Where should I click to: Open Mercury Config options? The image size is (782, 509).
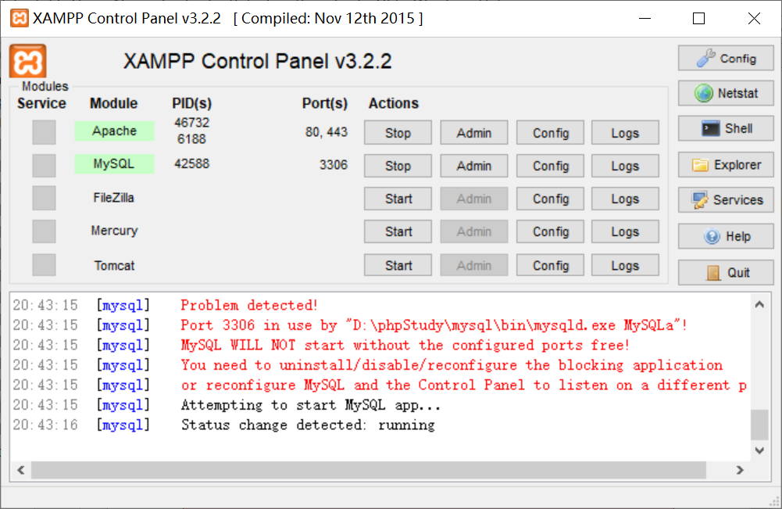point(550,231)
